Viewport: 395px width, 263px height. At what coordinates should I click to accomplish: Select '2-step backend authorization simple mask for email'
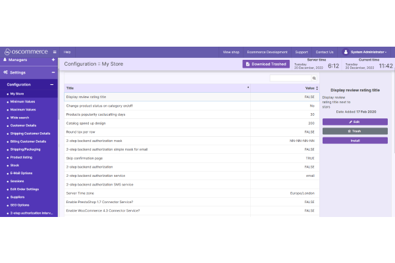(x=192, y=149)
